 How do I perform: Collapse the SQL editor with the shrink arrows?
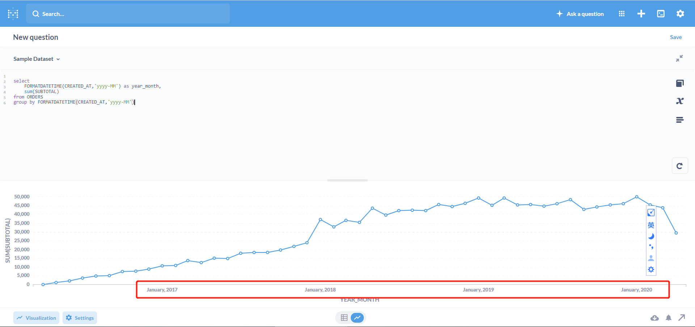click(x=680, y=58)
